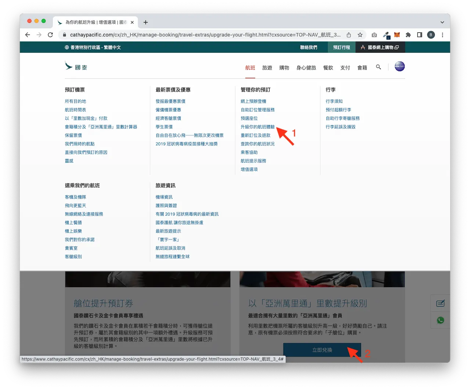Open the Chrome three-dot menu

point(442,35)
